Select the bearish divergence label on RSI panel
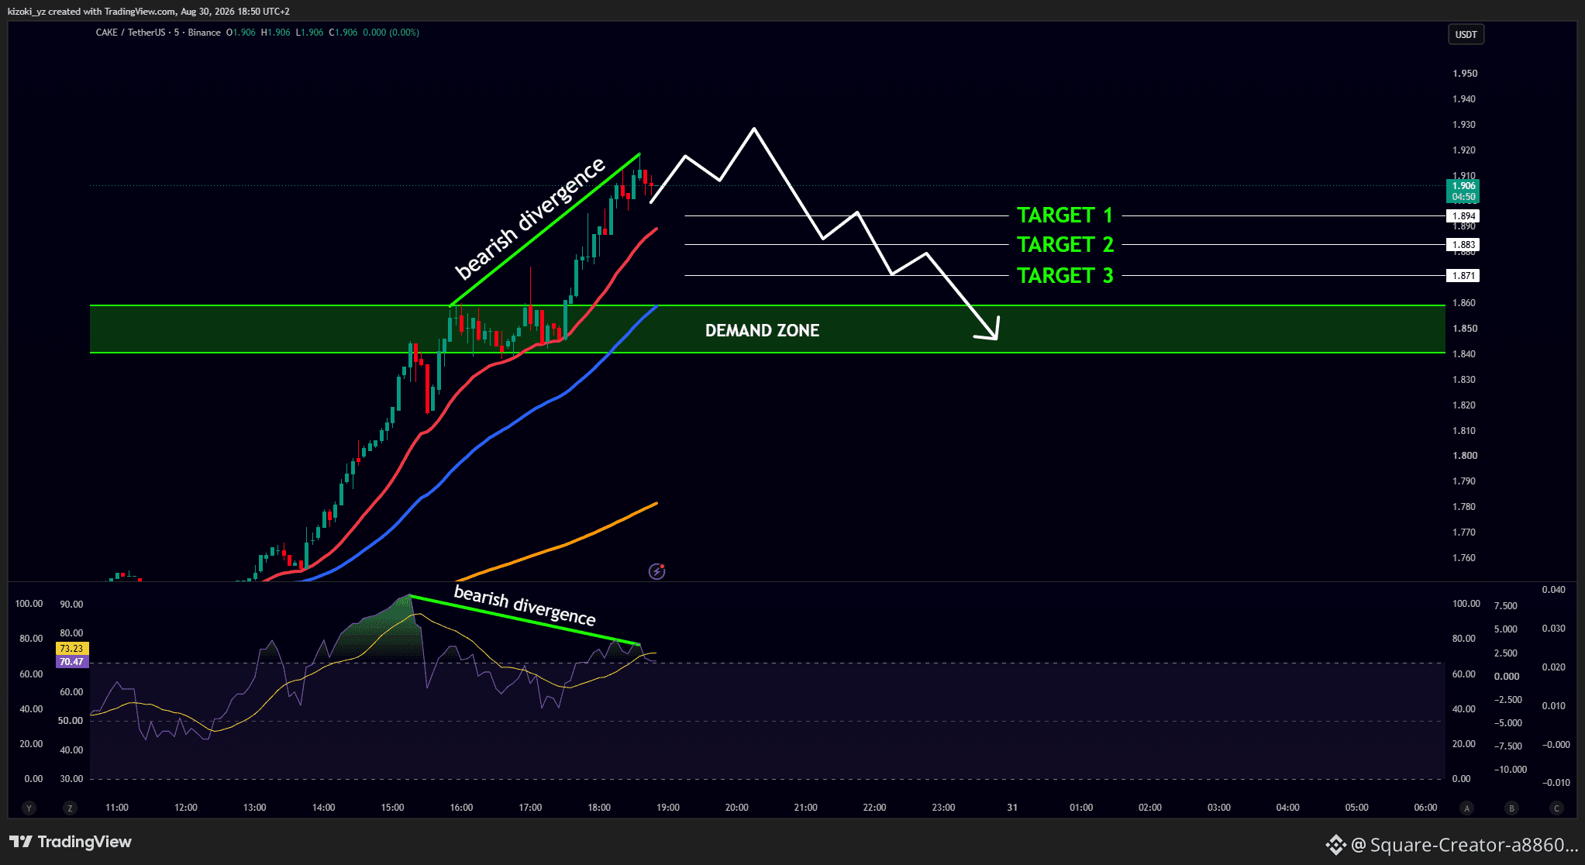The height and width of the screenshot is (865, 1585). pos(525,605)
